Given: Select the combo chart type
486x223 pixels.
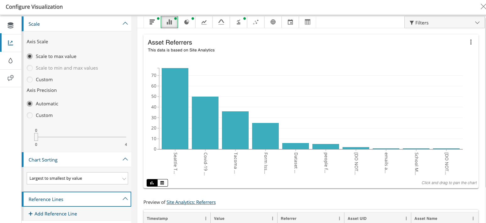Looking at the screenshot, I should point(239,22).
